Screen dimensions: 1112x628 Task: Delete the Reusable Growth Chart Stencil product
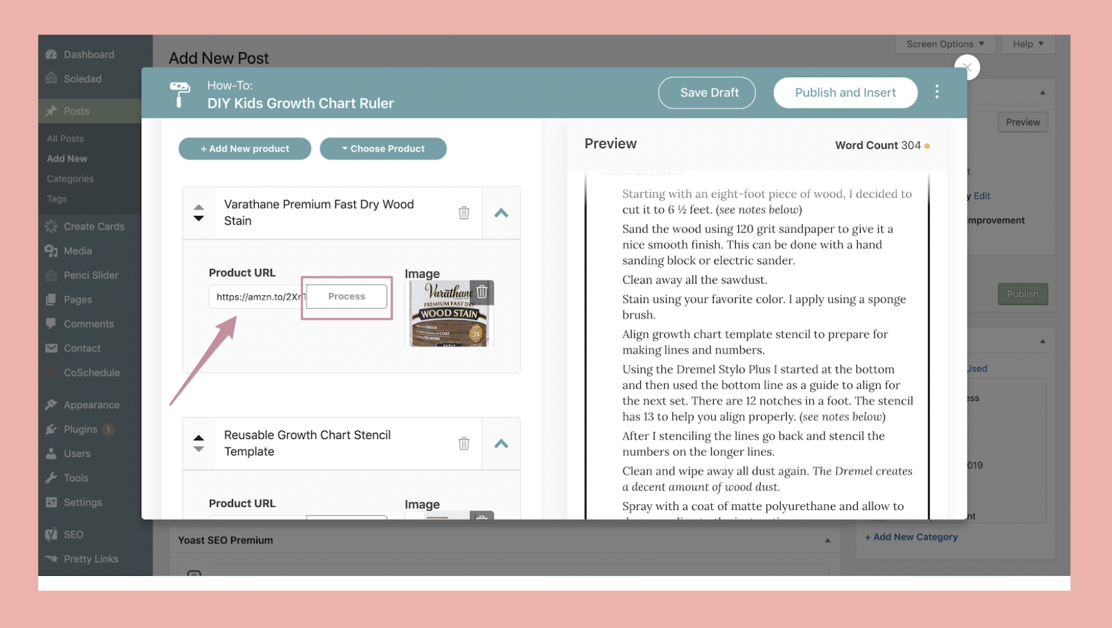(464, 443)
